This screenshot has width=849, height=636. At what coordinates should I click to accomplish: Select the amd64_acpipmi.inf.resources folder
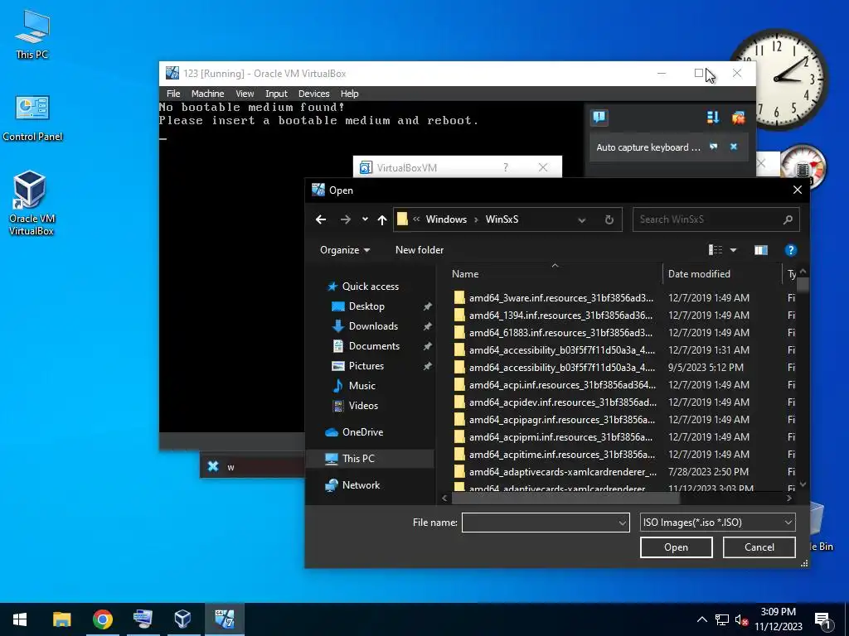pyautogui.click(x=561, y=436)
